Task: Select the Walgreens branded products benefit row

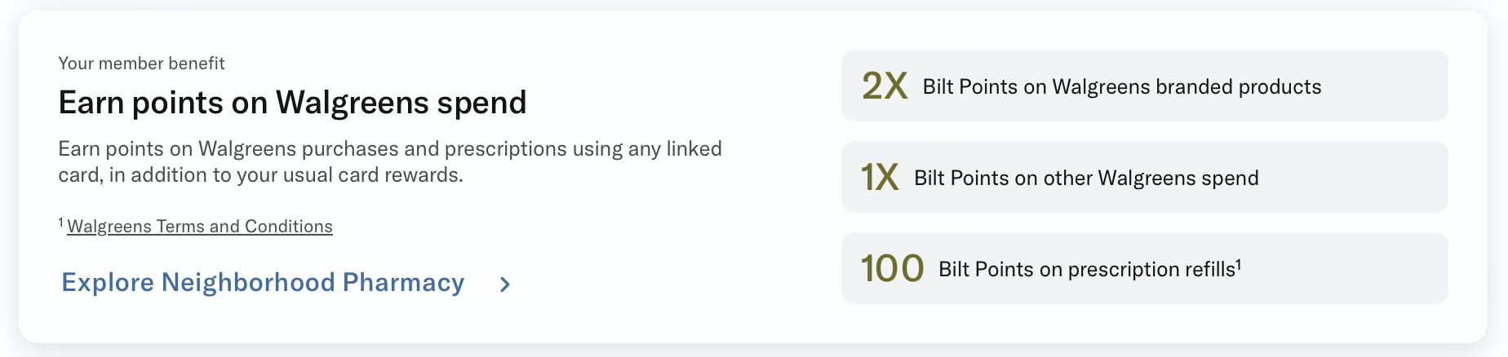Action: click(1144, 86)
